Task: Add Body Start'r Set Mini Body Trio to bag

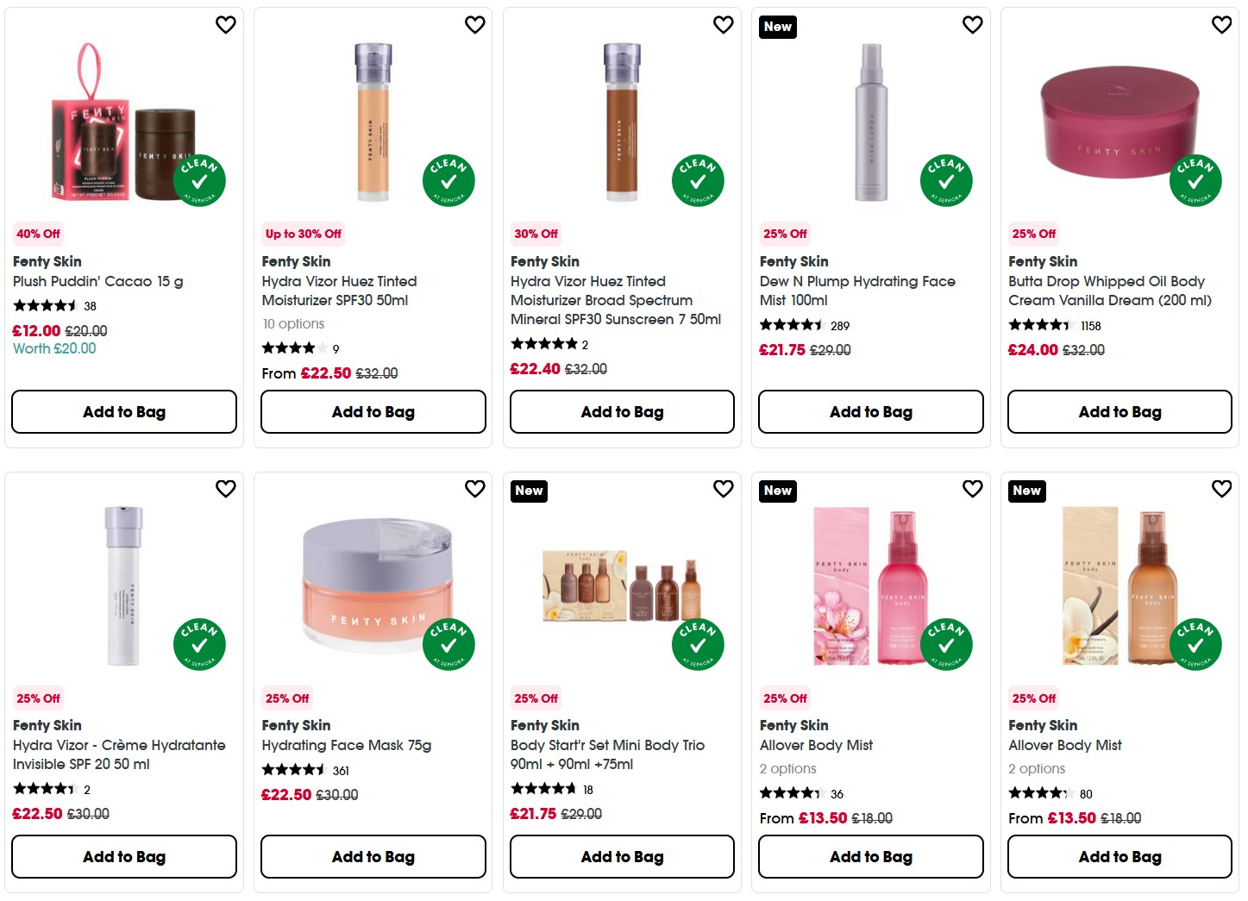Action: [x=622, y=856]
